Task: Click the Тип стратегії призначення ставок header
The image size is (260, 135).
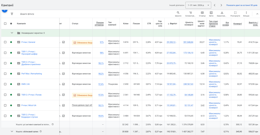Action: (x=214, y=23)
